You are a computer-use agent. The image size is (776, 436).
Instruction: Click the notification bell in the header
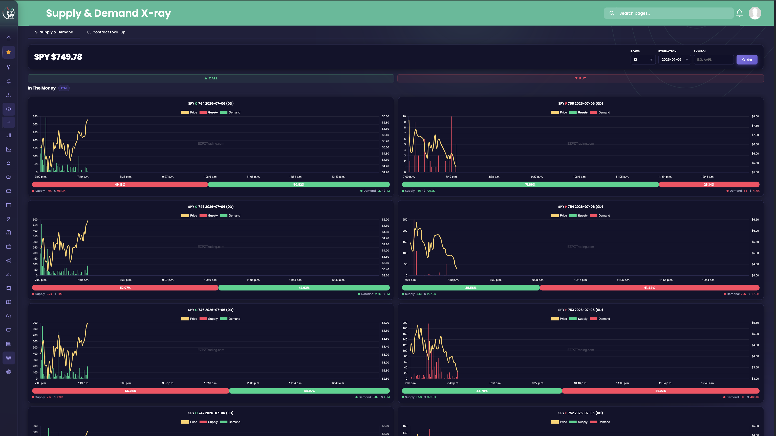coord(739,13)
